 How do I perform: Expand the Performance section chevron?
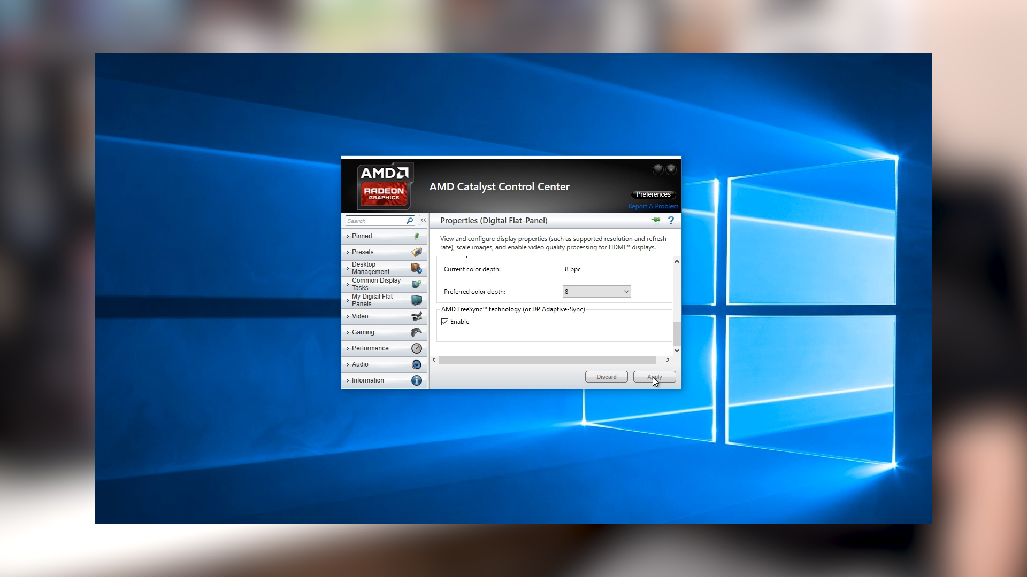tap(348, 348)
